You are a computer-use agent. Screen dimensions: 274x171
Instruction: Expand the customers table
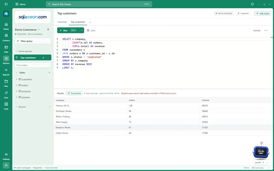pyautogui.click(x=17, y=79)
